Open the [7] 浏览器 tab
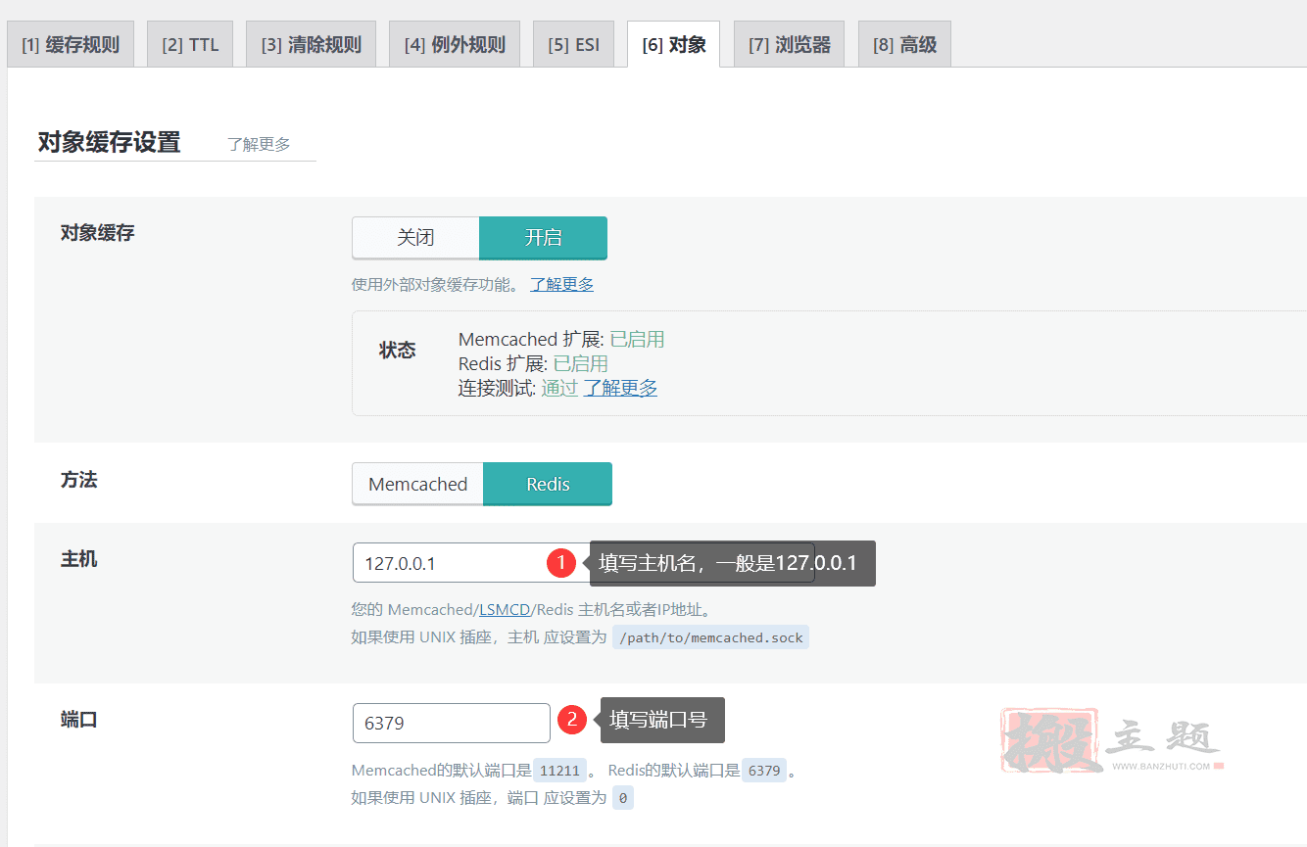The image size is (1307, 847). [x=789, y=44]
